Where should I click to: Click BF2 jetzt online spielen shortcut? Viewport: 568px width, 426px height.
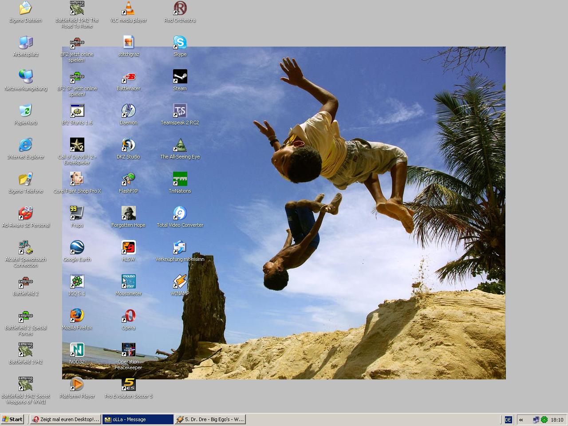(x=77, y=42)
